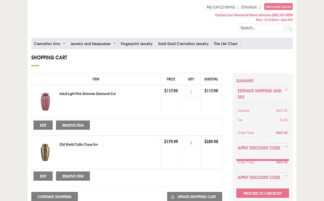Edit the Adult Light Pink Shimmer item

(43, 125)
